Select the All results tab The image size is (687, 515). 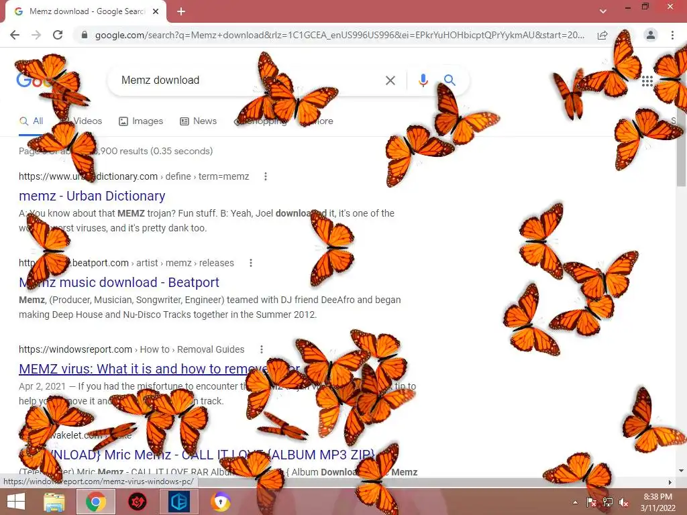tap(31, 121)
